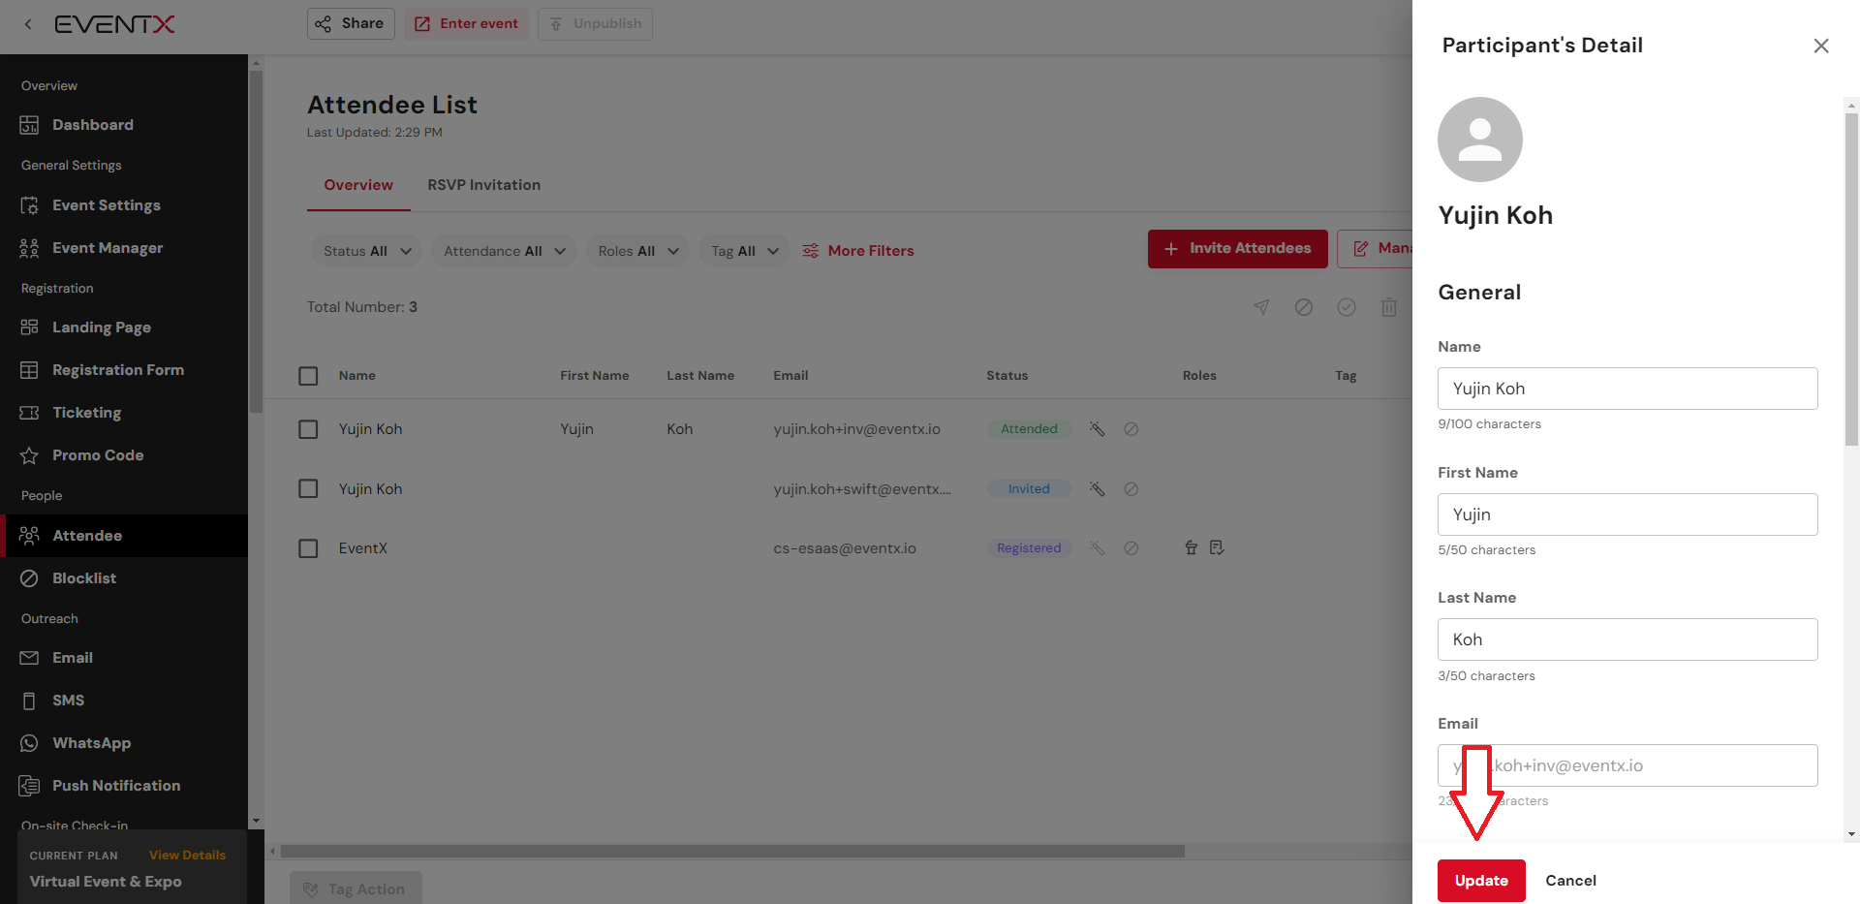
Task: Open Blocklist in the sidebar menu
Action: point(84,578)
